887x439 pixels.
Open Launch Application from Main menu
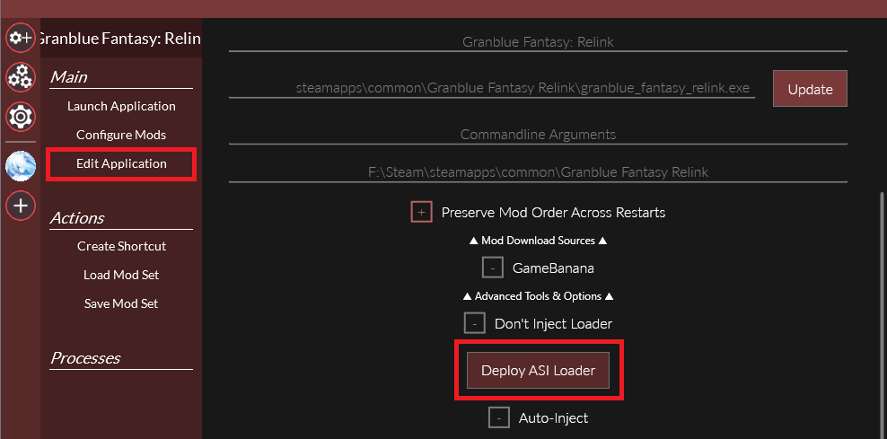(x=121, y=106)
